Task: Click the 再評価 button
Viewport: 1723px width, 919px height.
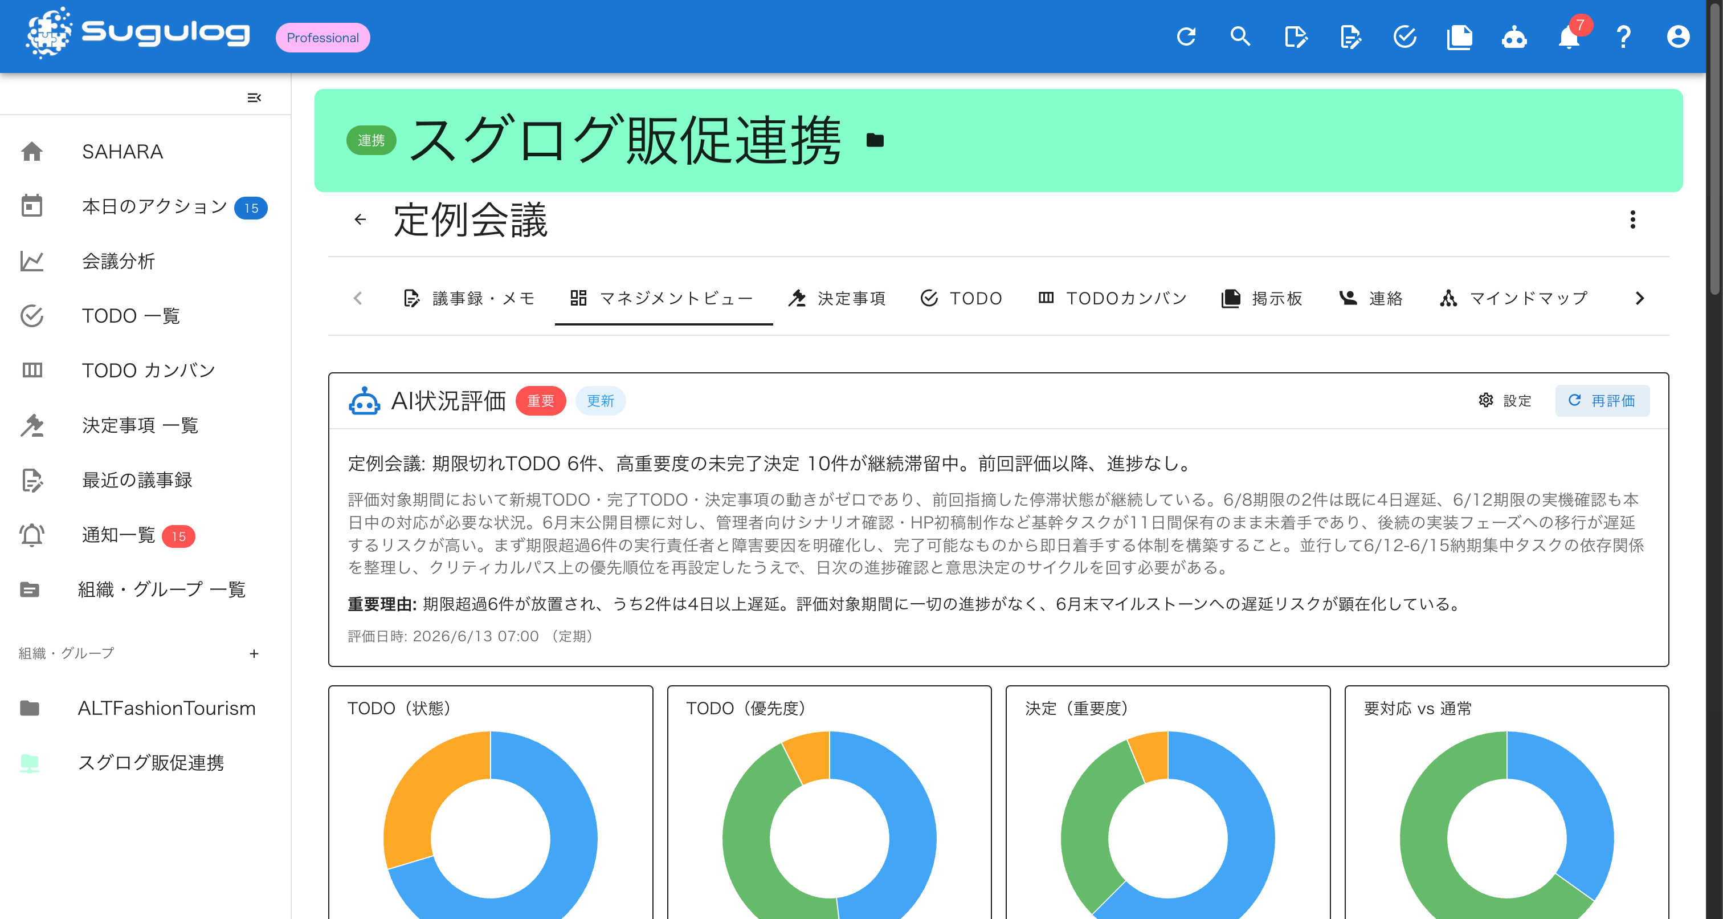Action: (x=1602, y=400)
